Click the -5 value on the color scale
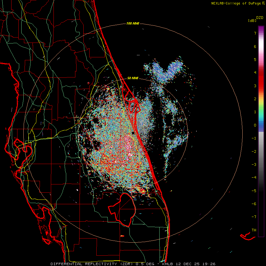 pos(254,191)
